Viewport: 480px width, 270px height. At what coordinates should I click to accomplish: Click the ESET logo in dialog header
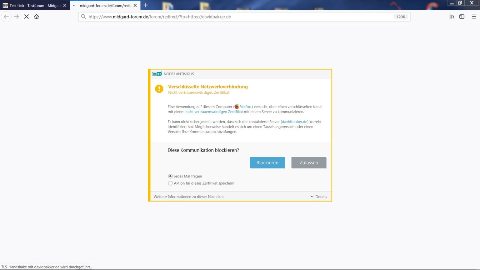157,74
